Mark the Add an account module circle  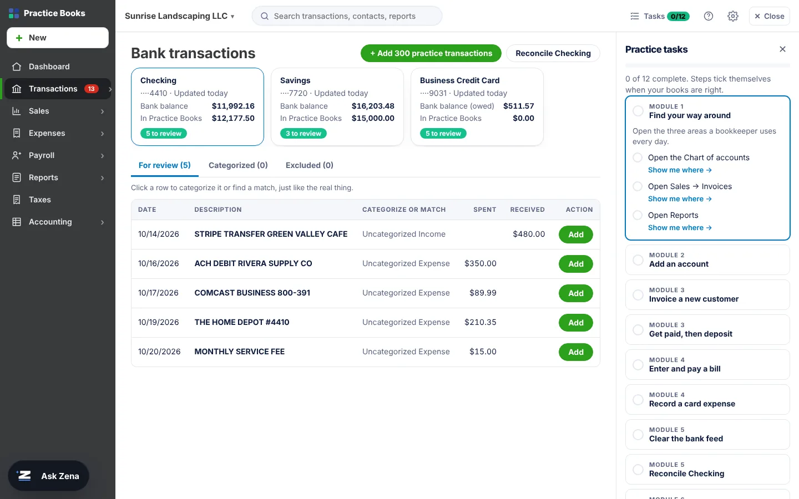(x=638, y=259)
